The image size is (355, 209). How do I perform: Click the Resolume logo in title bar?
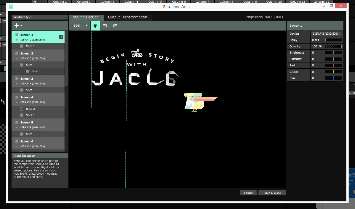(11, 6)
